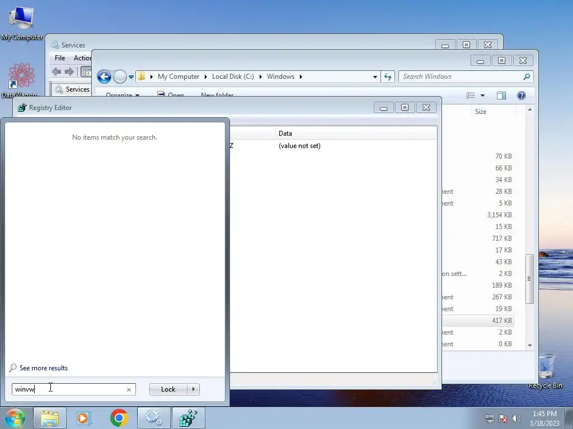Click the Services window forward arrow
The width and height of the screenshot is (573, 429).
(69, 72)
